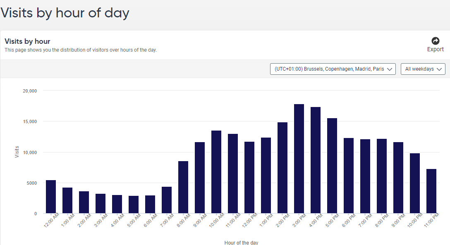Image resolution: width=450 pixels, height=245 pixels.
Task: Choose the 5:00 PM bar
Action: click(x=332, y=166)
